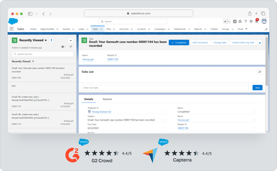The image size is (277, 171).
Task: Open the Quotes tab
Action: (66, 29)
